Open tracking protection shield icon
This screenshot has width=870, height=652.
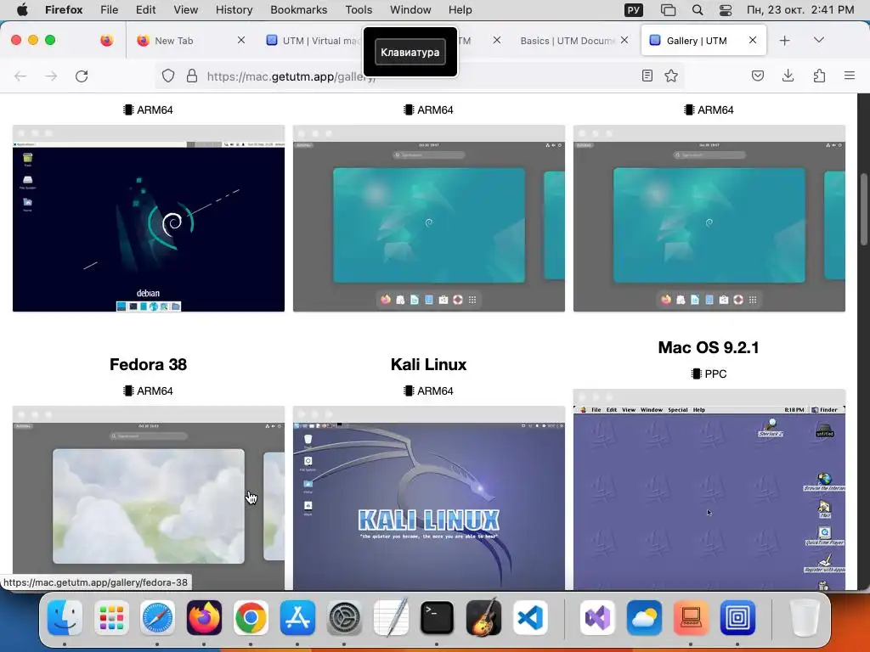pyautogui.click(x=168, y=76)
